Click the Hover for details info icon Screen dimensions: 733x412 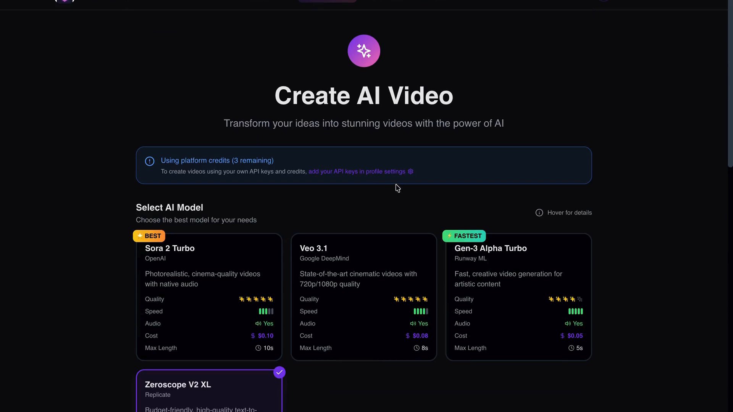click(x=539, y=213)
